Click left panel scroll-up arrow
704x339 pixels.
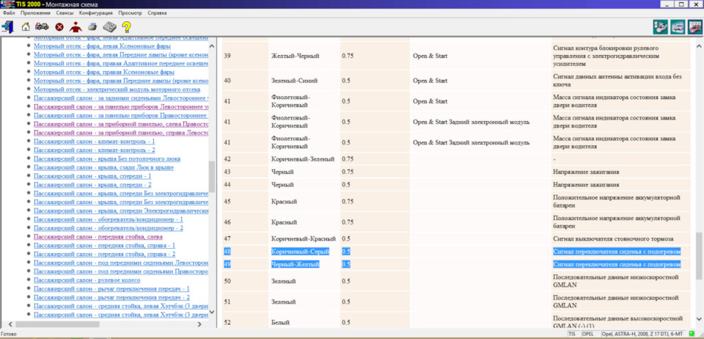click(212, 46)
